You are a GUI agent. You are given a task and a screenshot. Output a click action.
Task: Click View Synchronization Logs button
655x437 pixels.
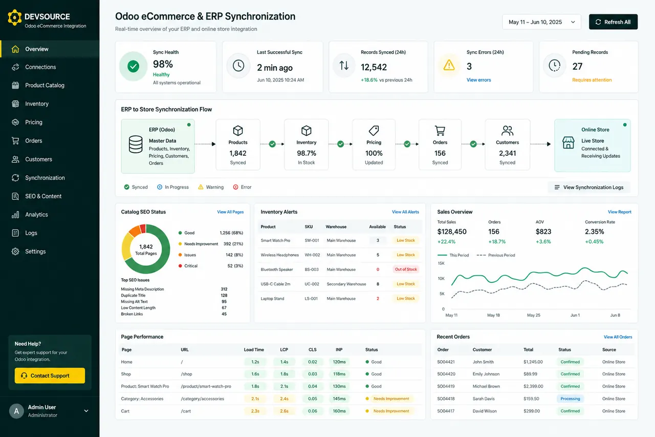click(589, 188)
